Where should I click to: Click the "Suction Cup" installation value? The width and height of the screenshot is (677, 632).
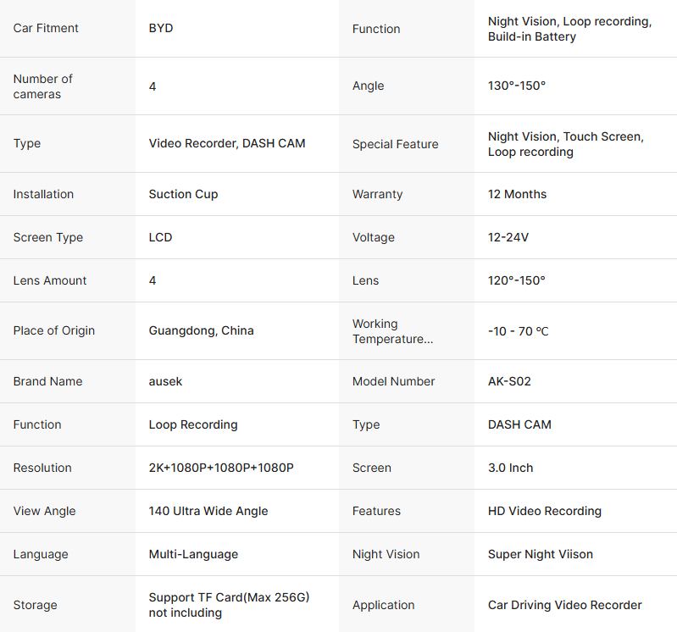click(183, 194)
